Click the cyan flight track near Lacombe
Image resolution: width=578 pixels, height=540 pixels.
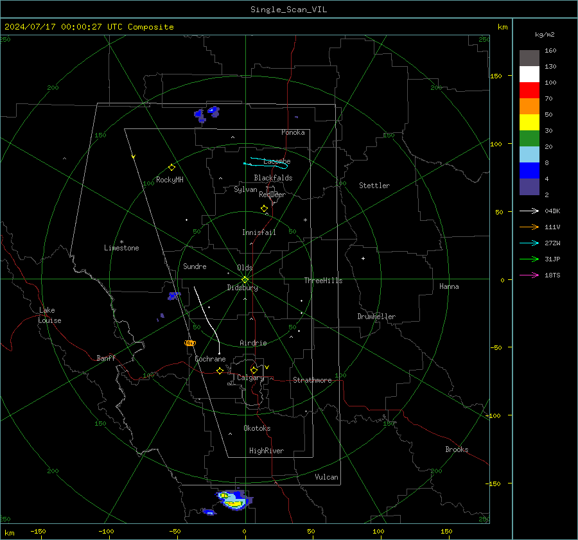(266, 163)
